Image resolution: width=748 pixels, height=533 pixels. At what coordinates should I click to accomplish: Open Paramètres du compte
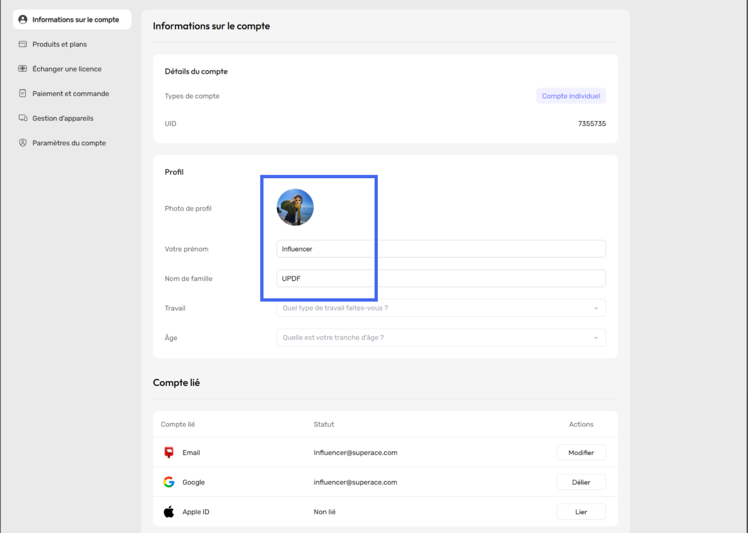69,143
